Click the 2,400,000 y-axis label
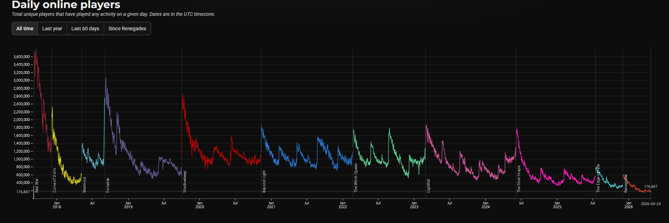669x223 pixels. [x=22, y=104]
